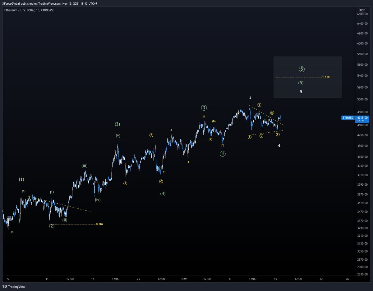Click the 1.618 Fibonacci level label
The image size is (373, 291).
[326, 77]
